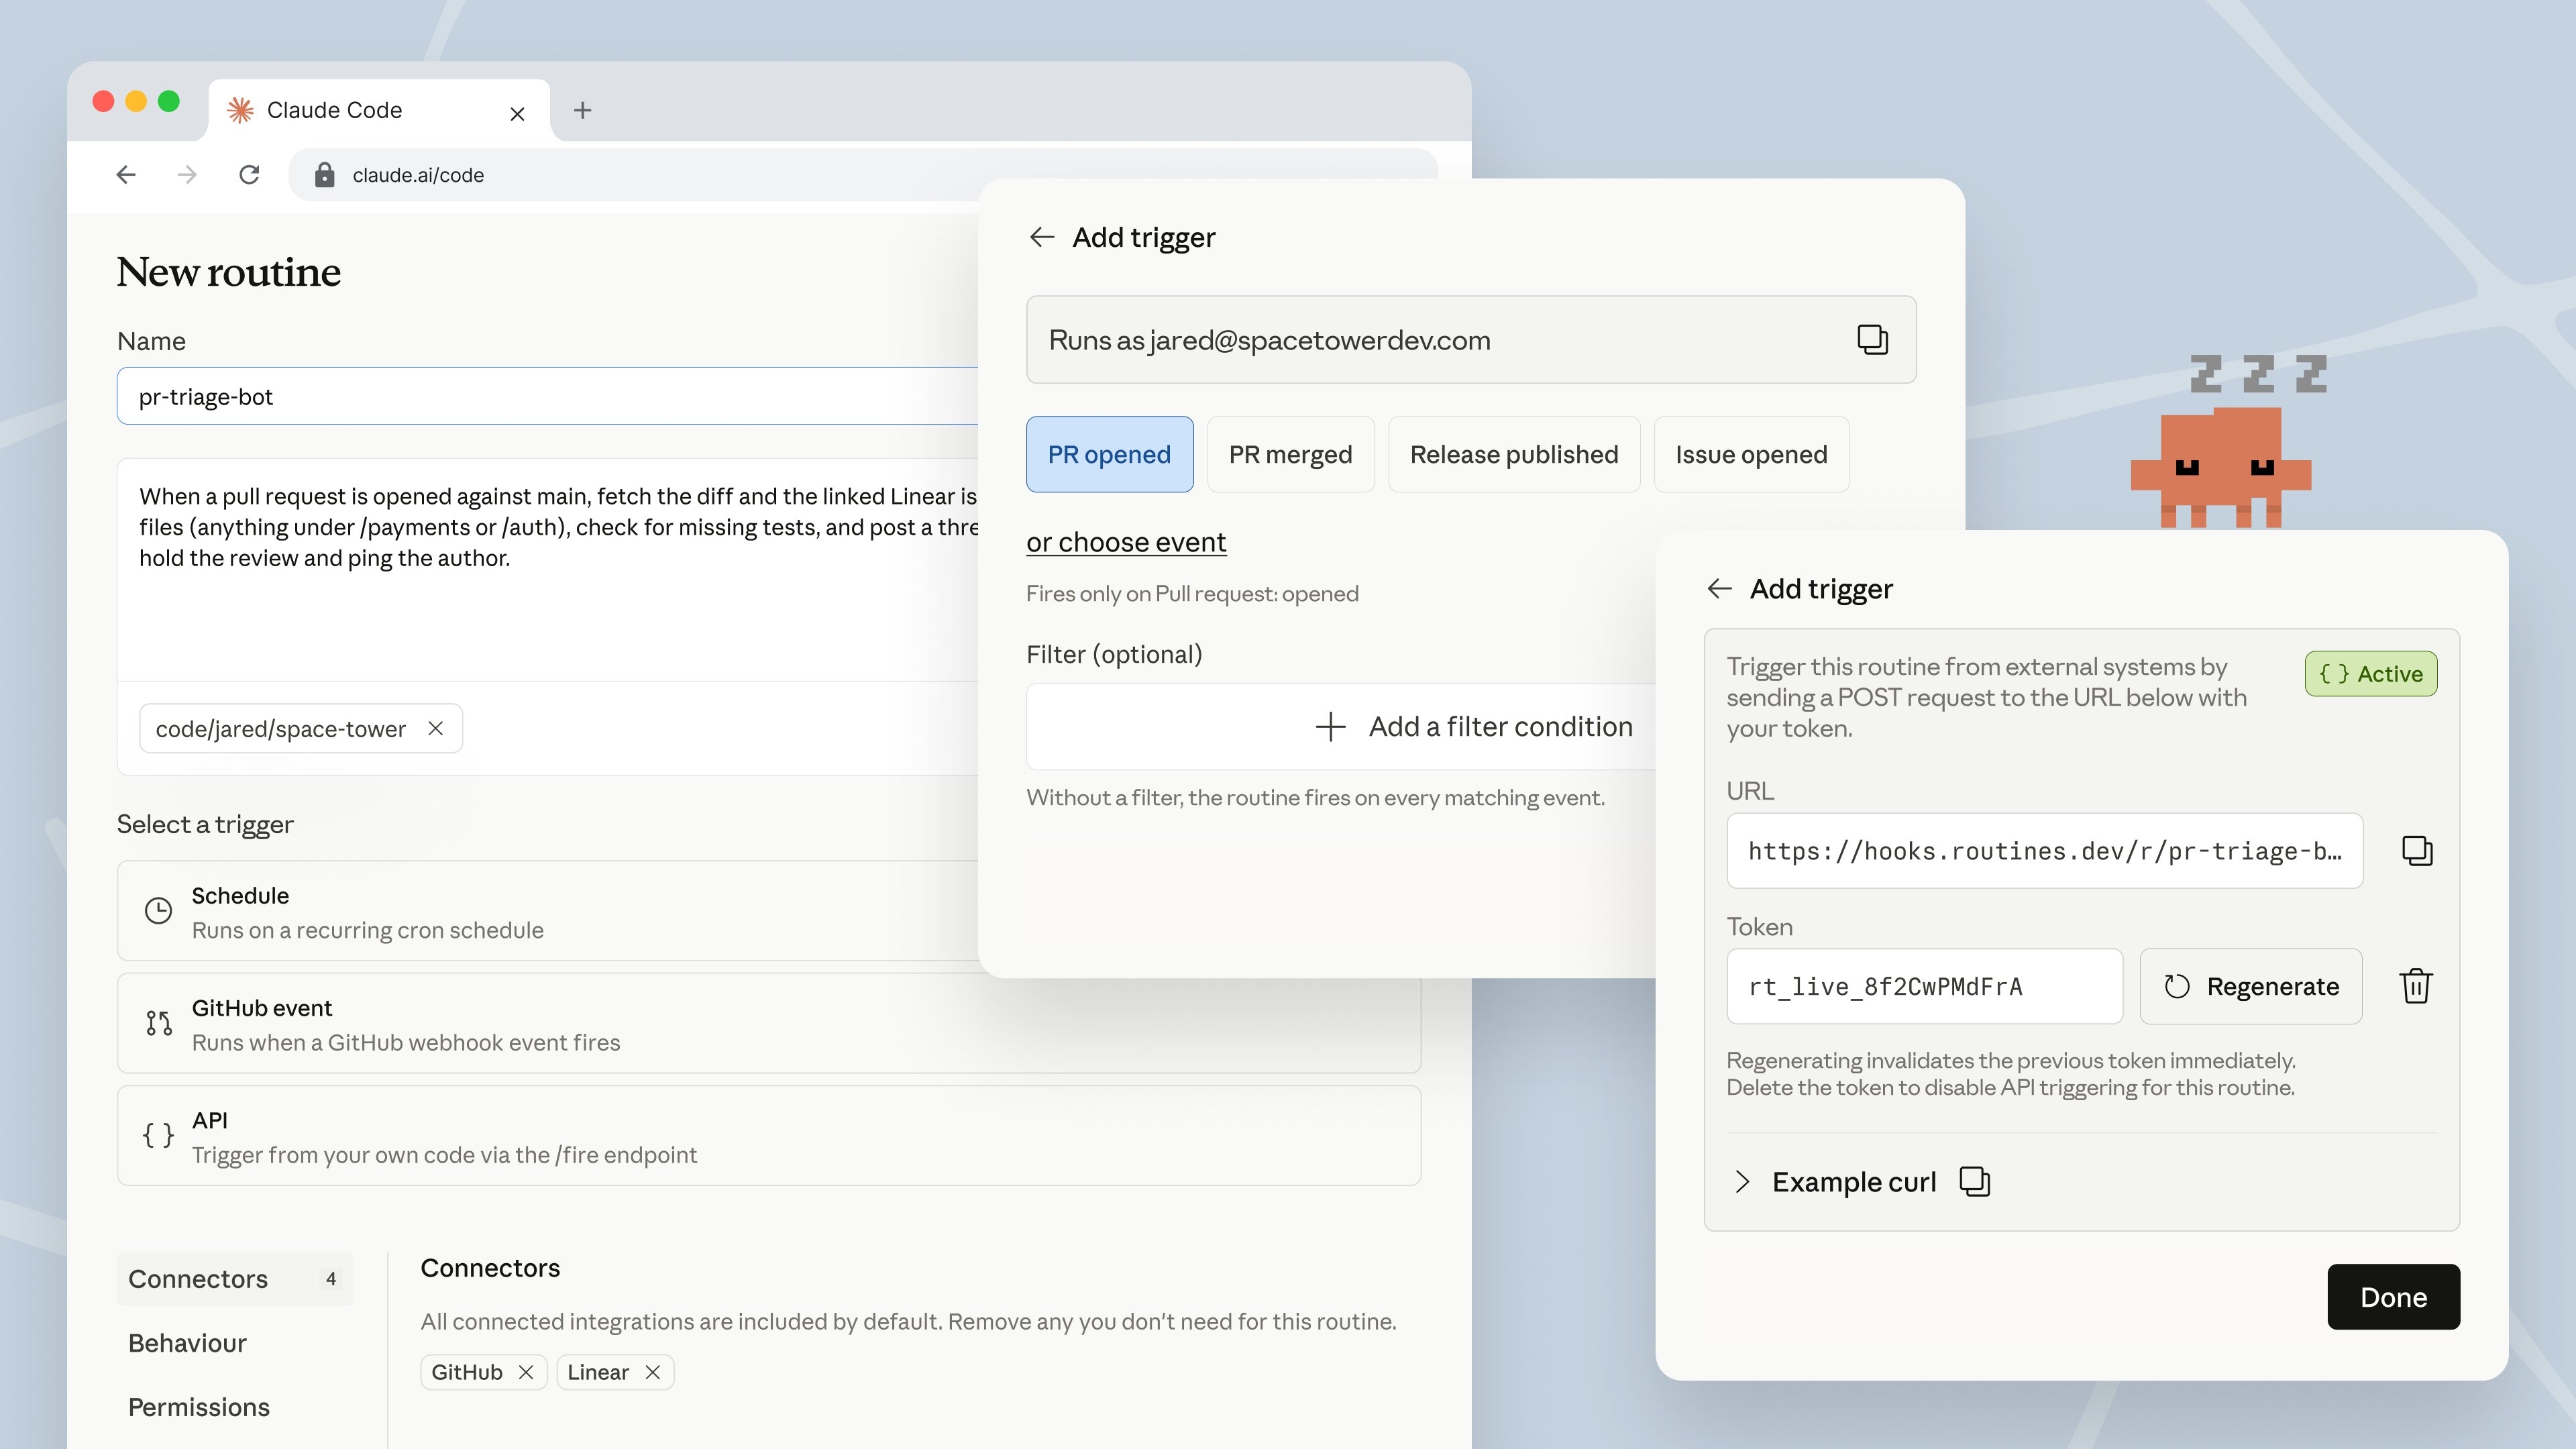Delete the API token
Image resolution: width=2576 pixels, height=1449 pixels.
[2417, 986]
